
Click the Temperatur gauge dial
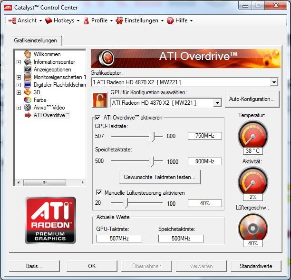click(x=253, y=135)
